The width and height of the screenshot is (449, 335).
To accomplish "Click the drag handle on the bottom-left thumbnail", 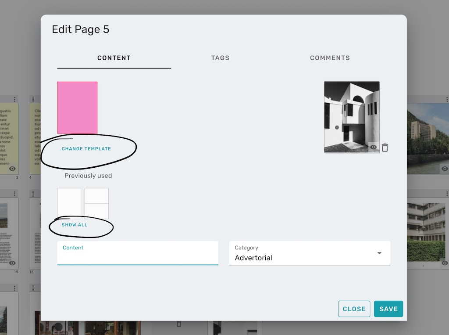I will 33,288.
